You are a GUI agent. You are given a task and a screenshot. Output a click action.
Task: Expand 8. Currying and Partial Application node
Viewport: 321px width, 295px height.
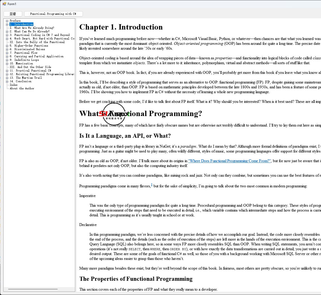7,57
